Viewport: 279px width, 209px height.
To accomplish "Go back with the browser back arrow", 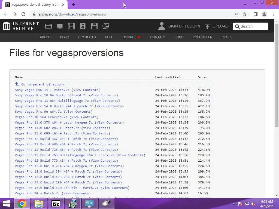I will 6,14.
